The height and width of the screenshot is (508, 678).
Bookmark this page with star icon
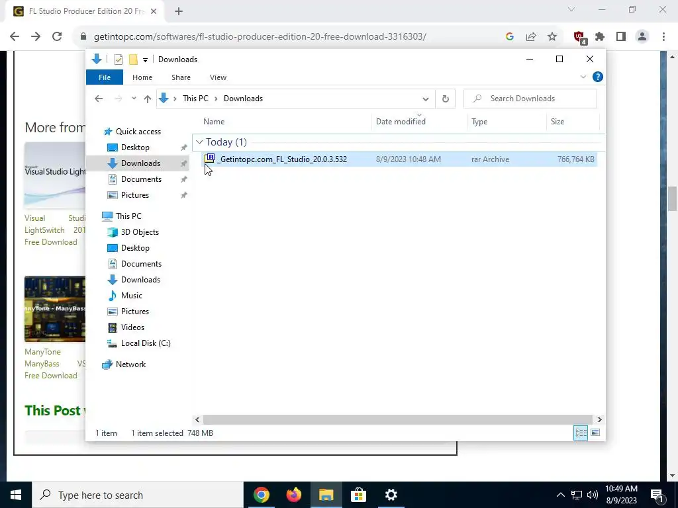(x=552, y=37)
